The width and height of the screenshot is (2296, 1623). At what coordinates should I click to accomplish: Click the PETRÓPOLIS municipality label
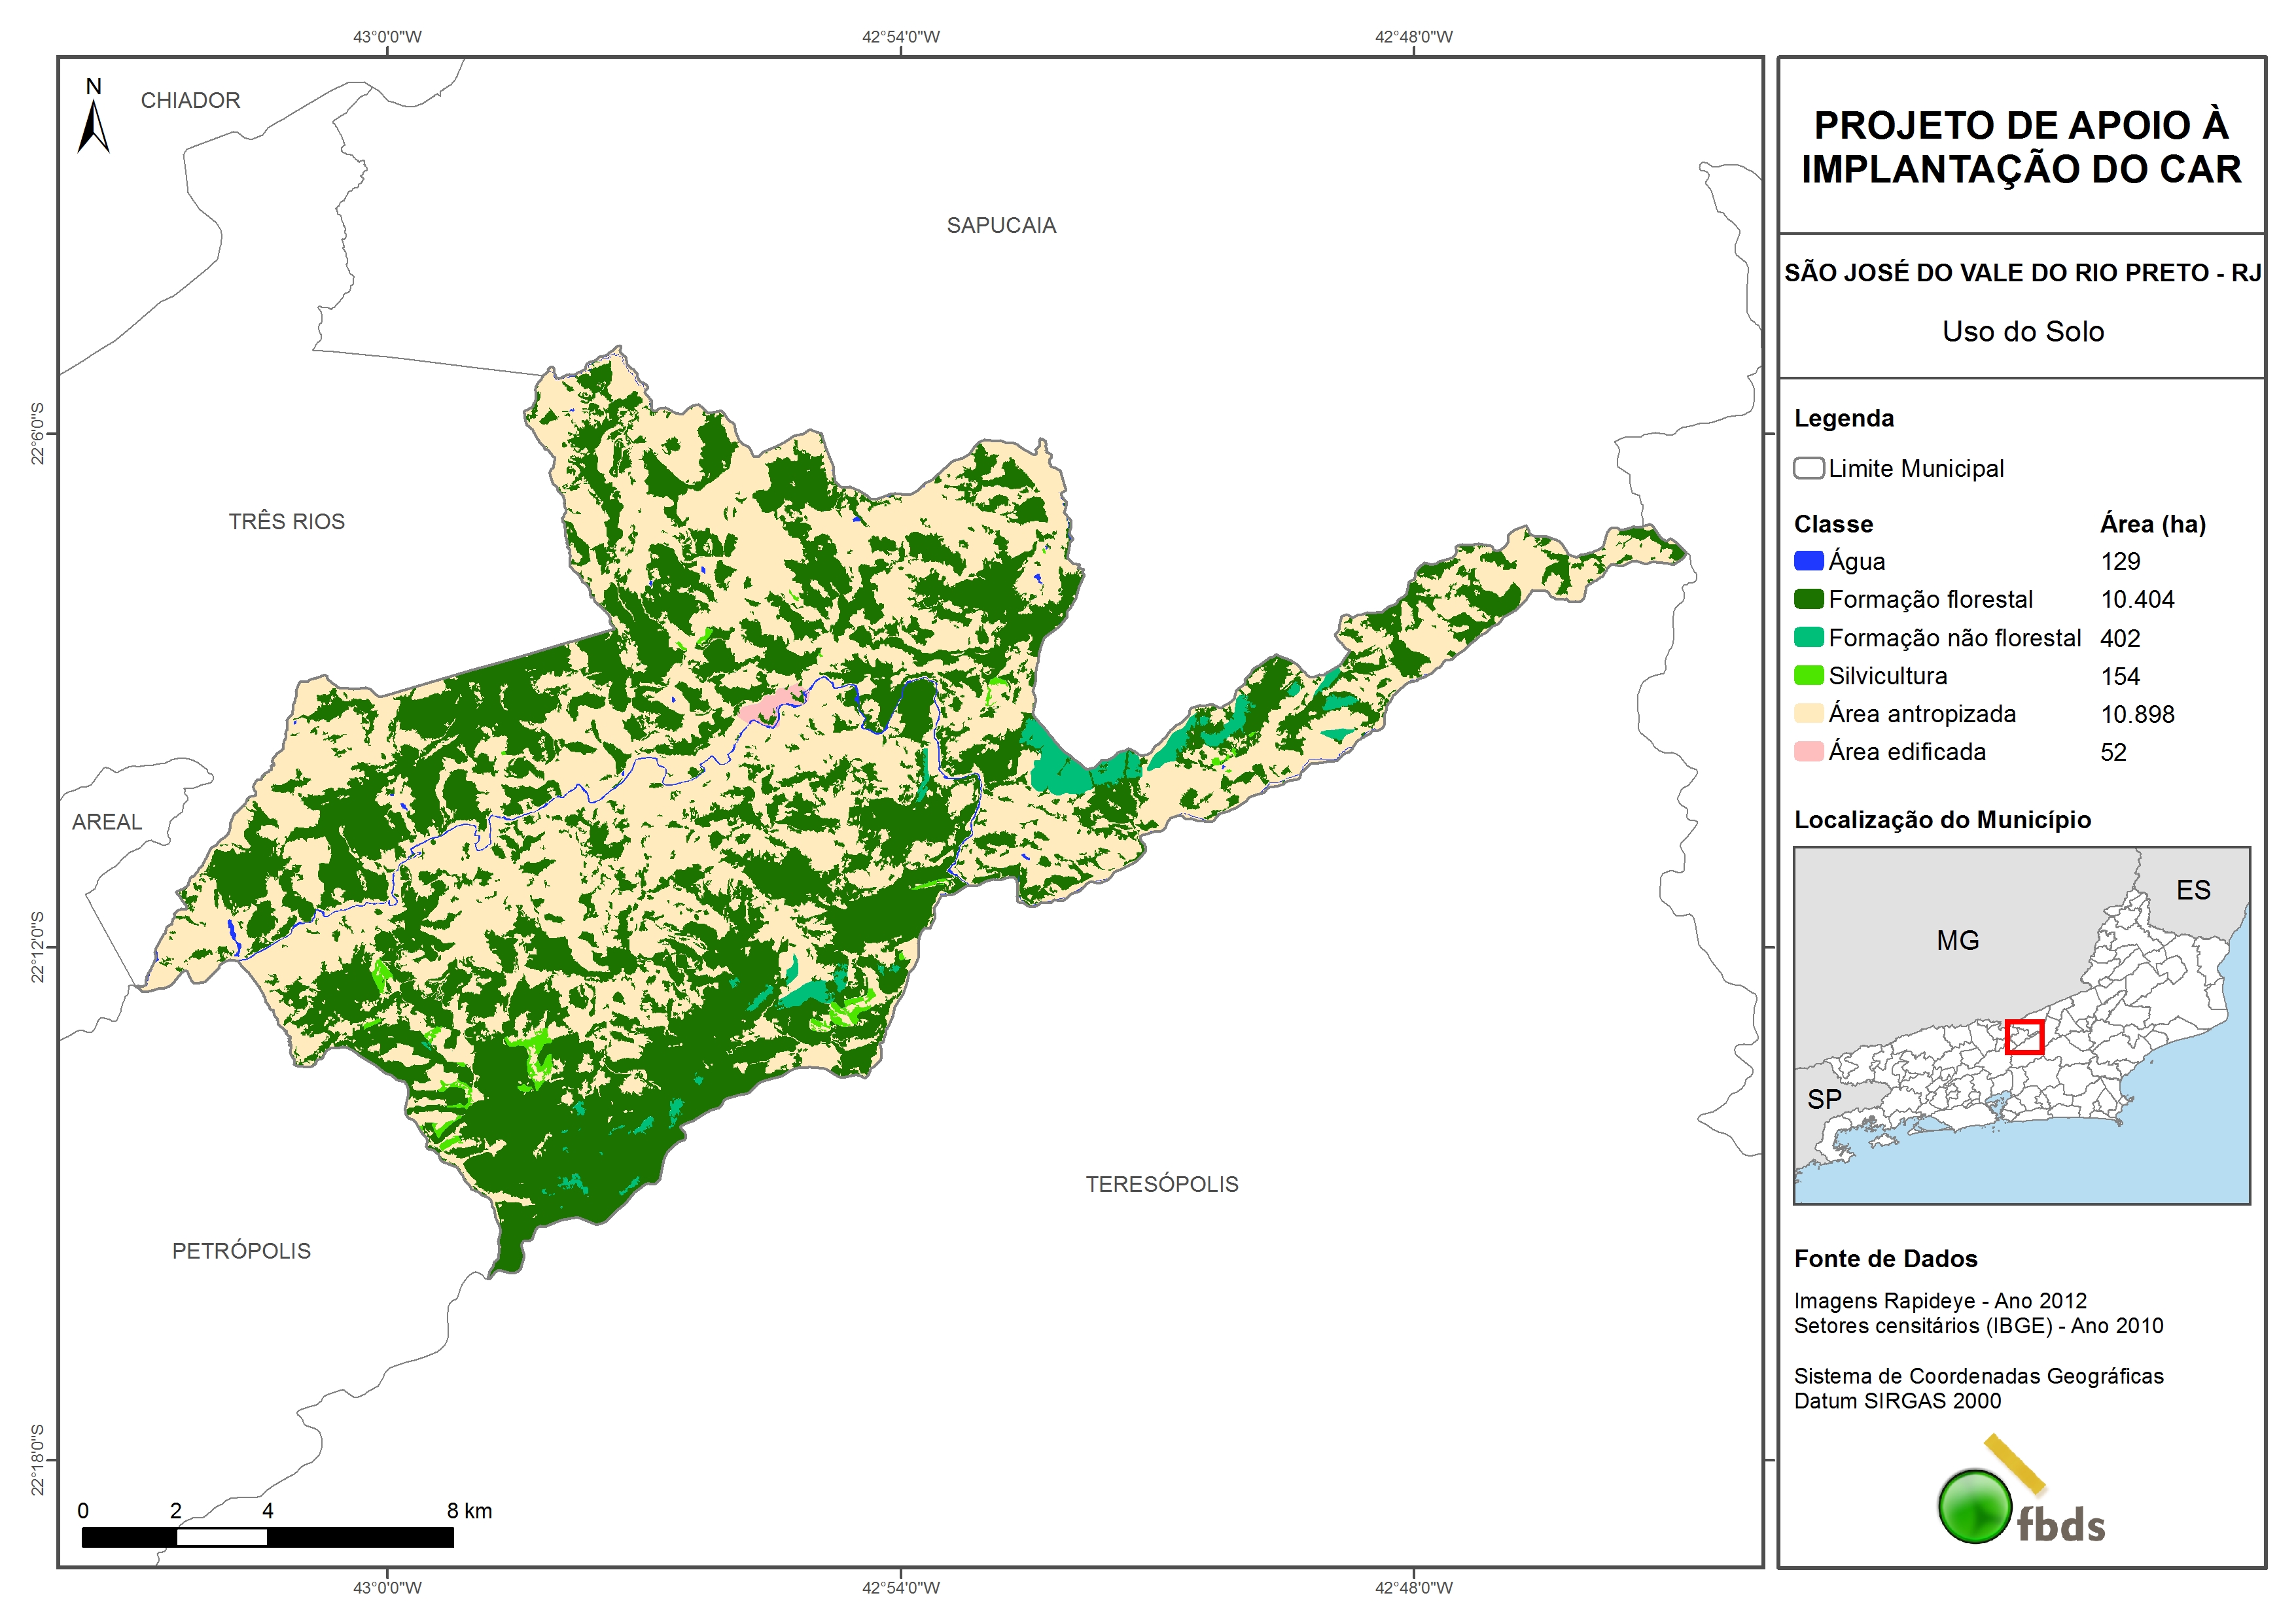click(241, 1251)
